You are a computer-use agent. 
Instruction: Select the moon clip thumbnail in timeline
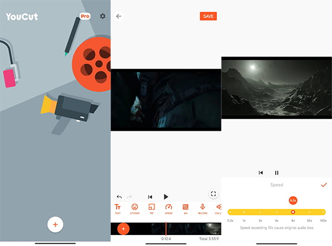(x=213, y=229)
